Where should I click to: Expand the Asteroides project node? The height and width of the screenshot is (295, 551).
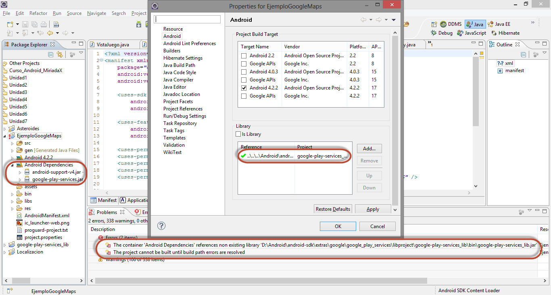coord(5,129)
